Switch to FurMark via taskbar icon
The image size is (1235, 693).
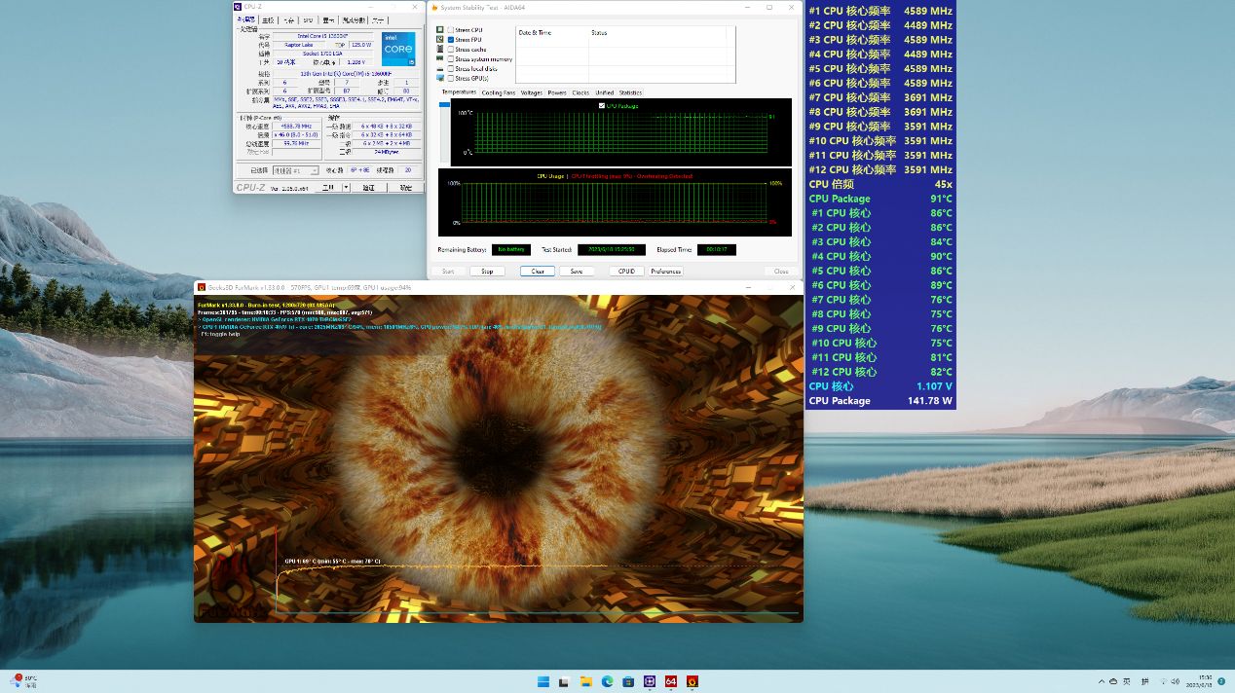[x=692, y=681]
